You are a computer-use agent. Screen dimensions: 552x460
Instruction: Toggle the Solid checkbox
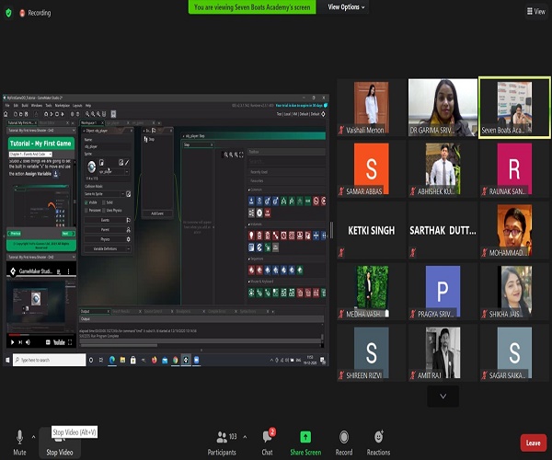click(103, 202)
